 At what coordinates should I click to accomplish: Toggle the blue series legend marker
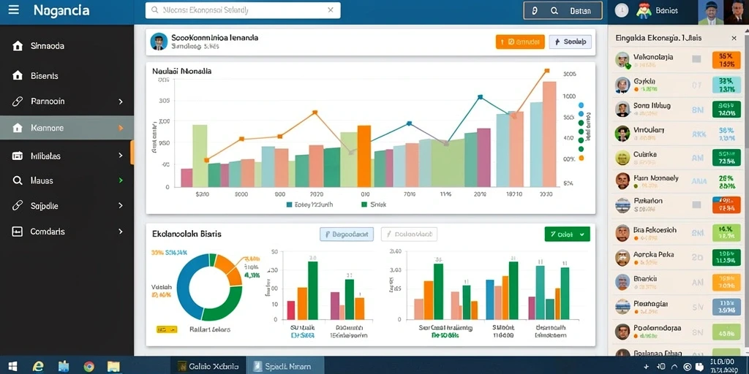tap(289, 205)
